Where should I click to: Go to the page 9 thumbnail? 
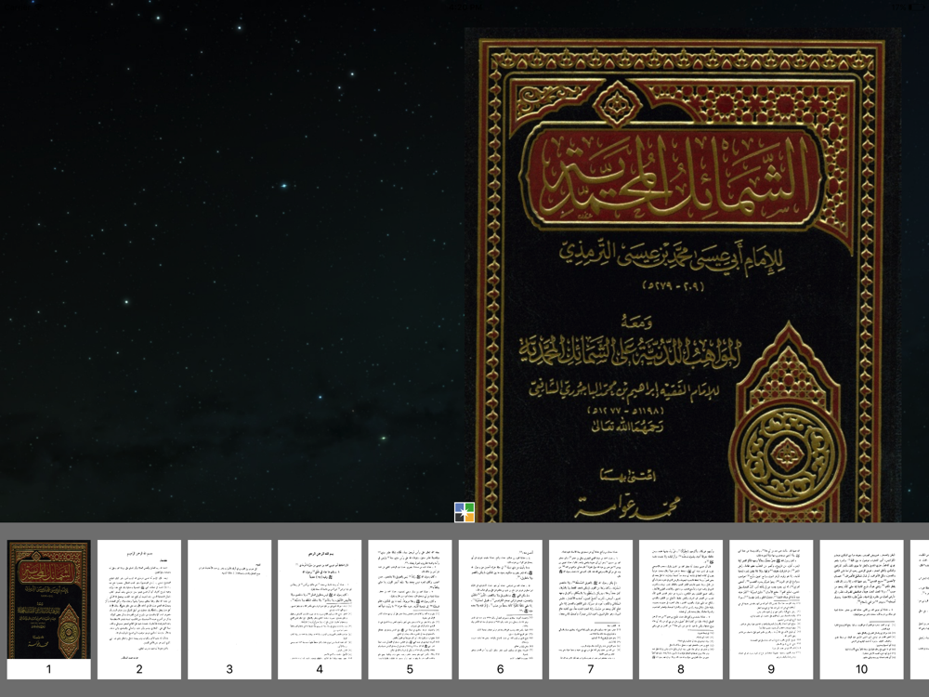[x=771, y=610]
